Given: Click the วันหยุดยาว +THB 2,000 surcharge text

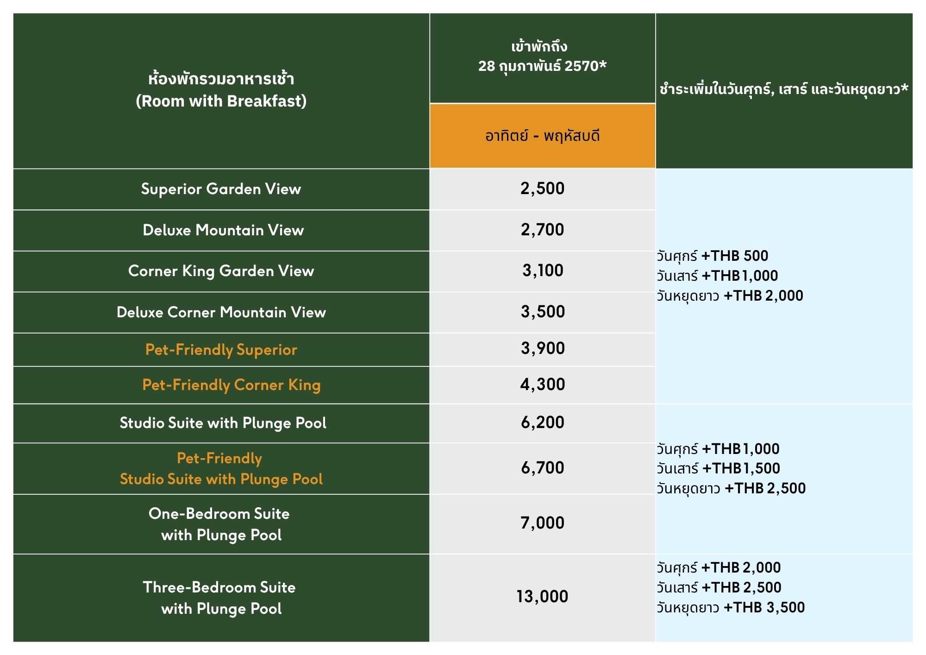Looking at the screenshot, I should click(x=730, y=296).
